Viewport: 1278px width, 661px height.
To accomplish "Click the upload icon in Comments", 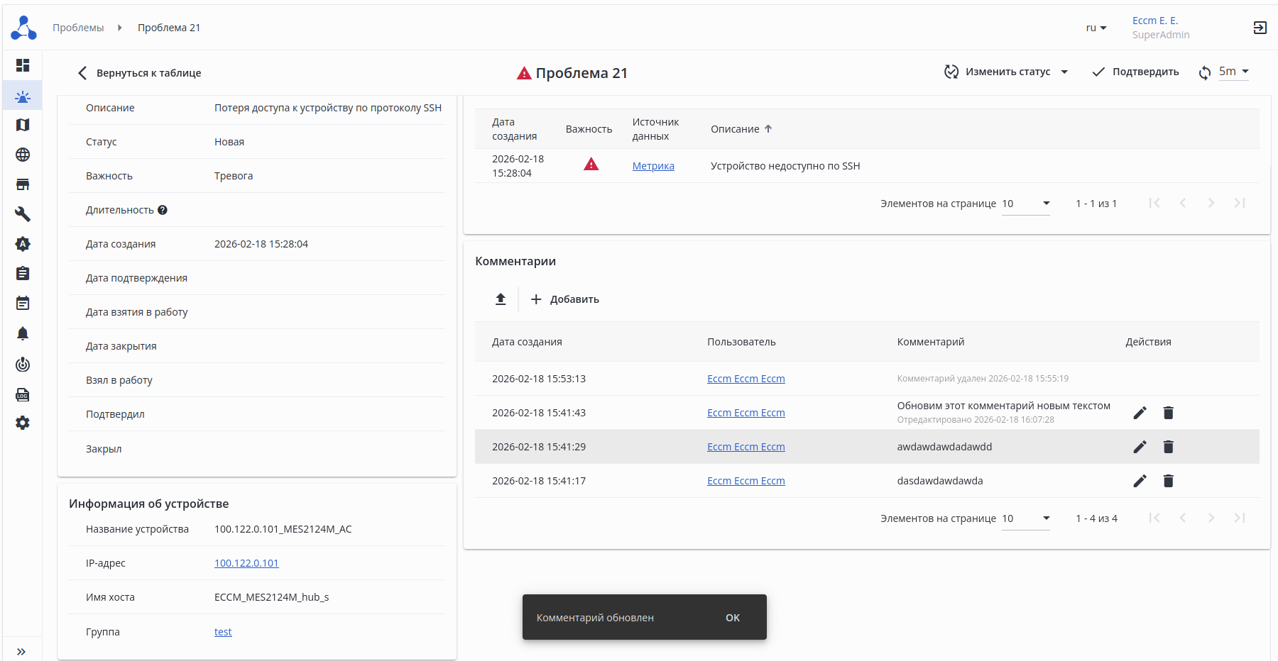I will coord(501,299).
